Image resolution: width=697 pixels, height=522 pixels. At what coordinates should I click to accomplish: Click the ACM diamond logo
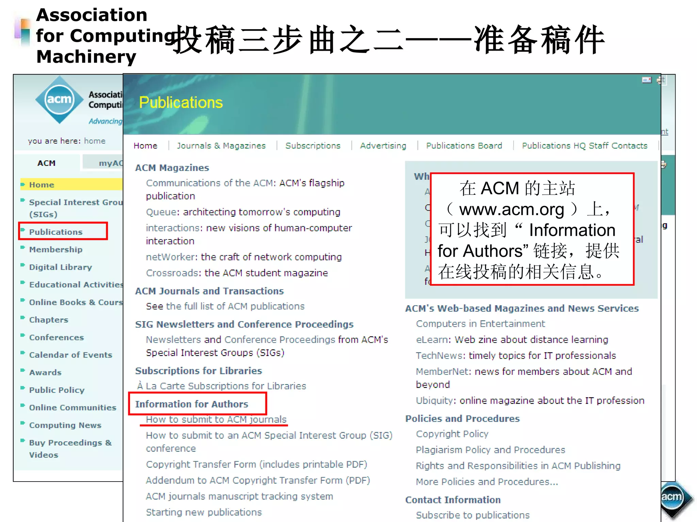tap(59, 99)
